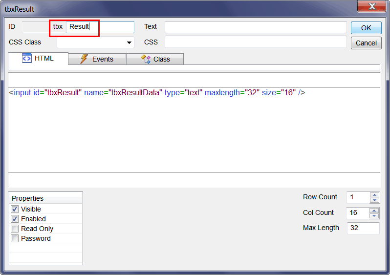This screenshot has height=275, width=390.
Task: Click the Col Count label
Action: 318,212
